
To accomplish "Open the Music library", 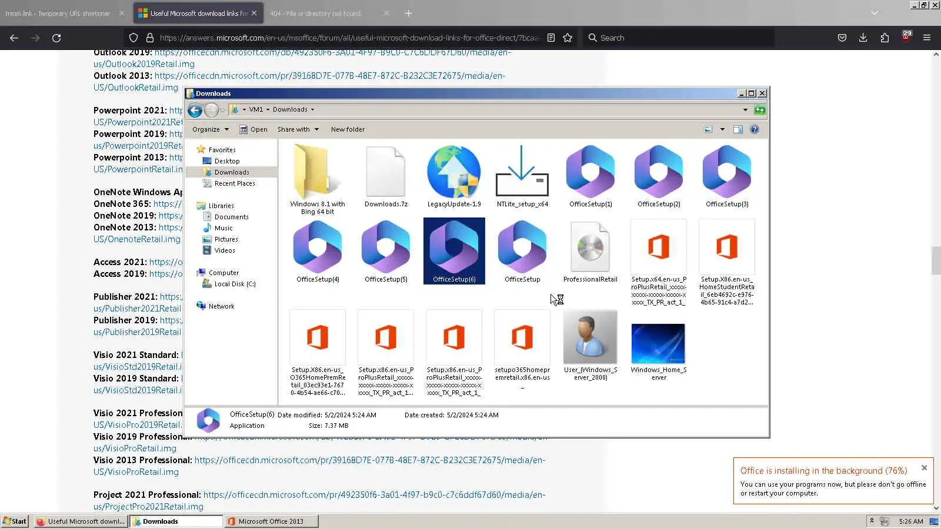I will pos(223,228).
